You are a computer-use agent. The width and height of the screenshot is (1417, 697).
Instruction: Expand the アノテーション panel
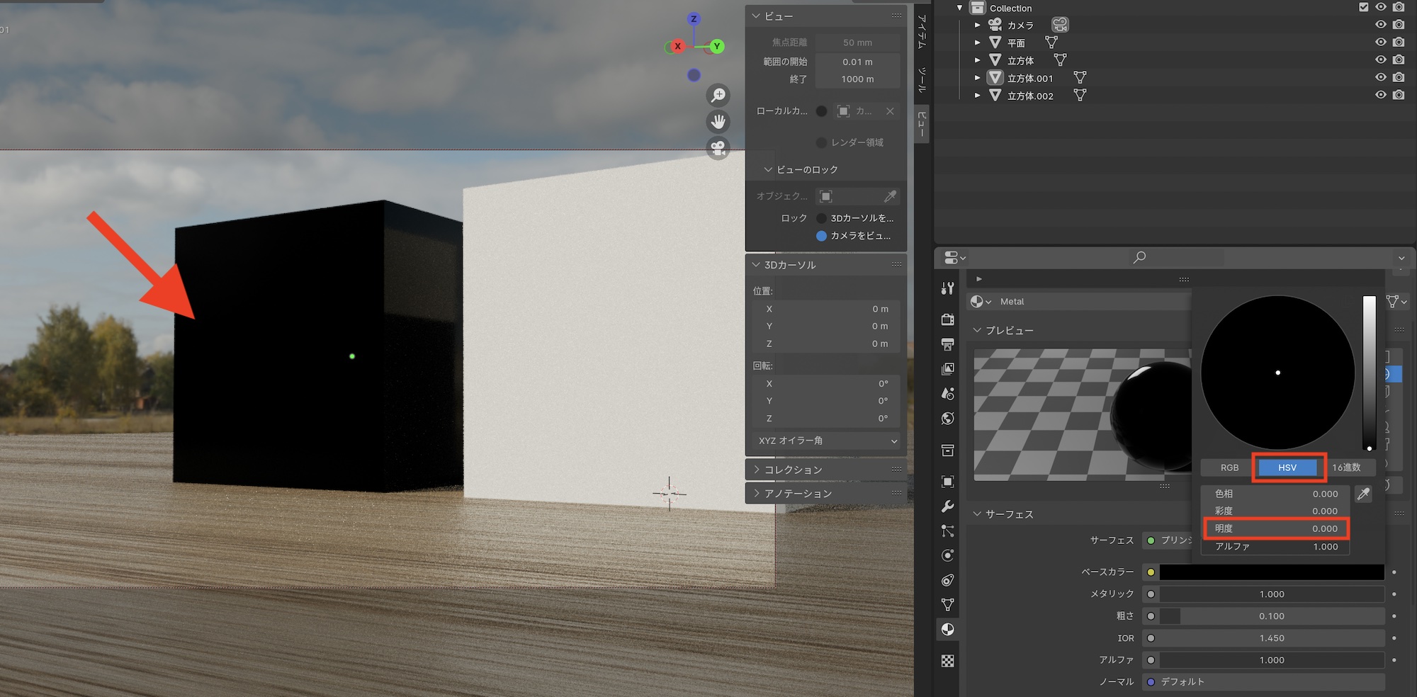pyautogui.click(x=797, y=493)
